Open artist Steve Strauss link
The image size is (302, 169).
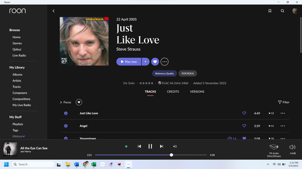click(128, 49)
